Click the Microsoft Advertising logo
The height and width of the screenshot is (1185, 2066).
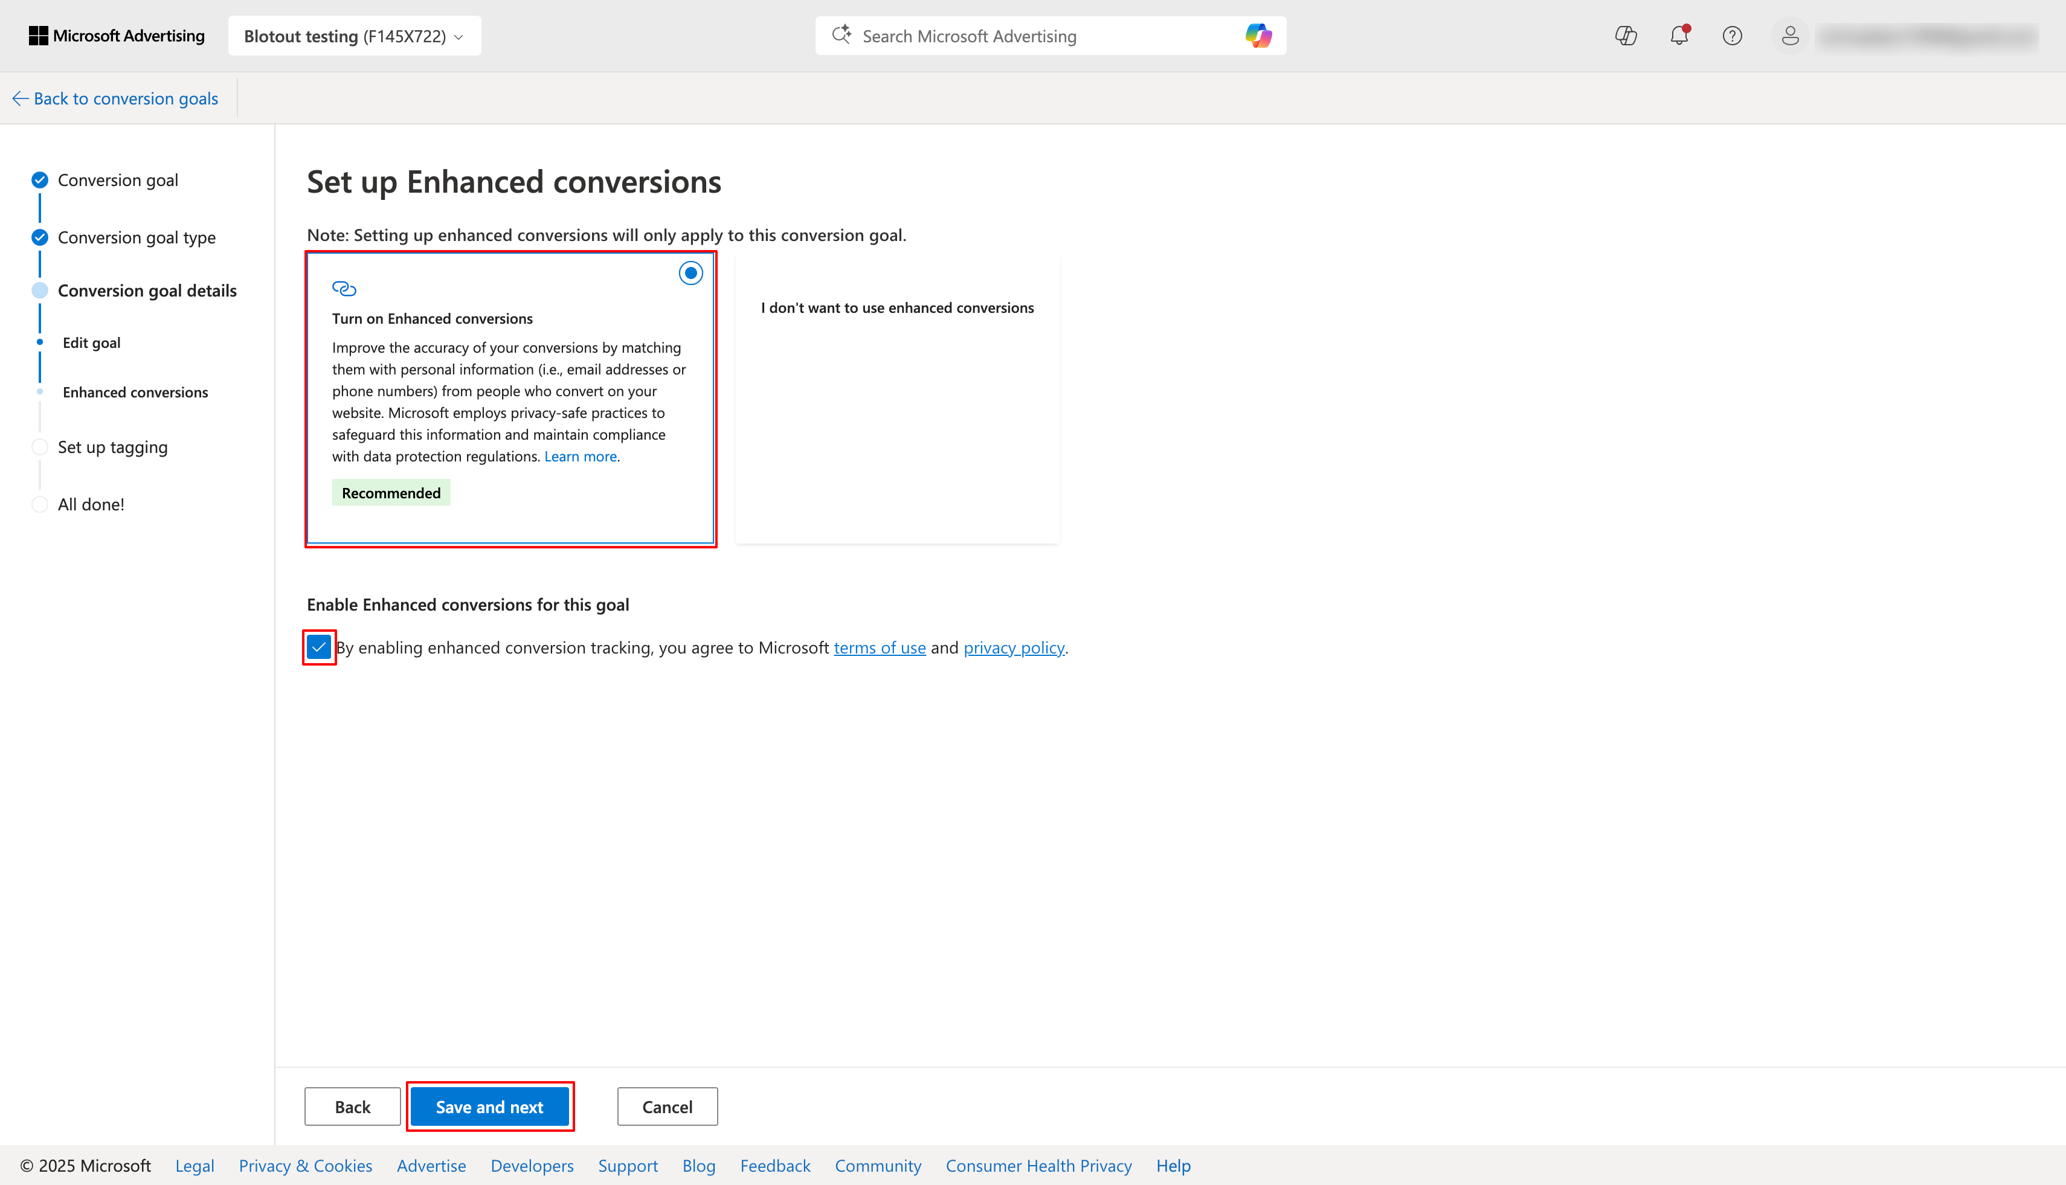117,36
